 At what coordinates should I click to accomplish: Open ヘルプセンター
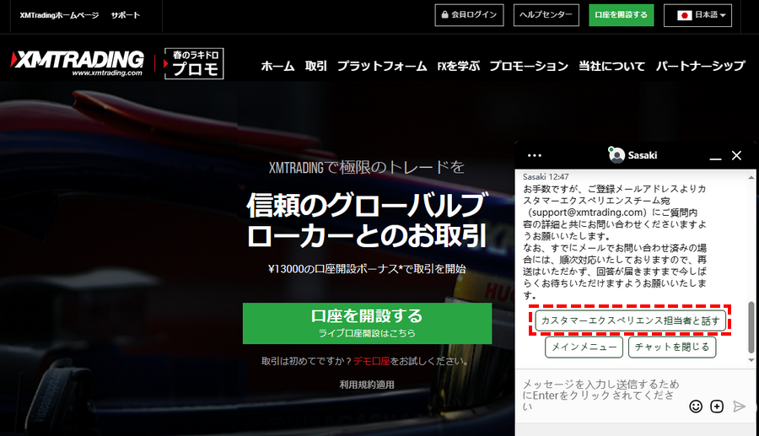pyautogui.click(x=546, y=15)
